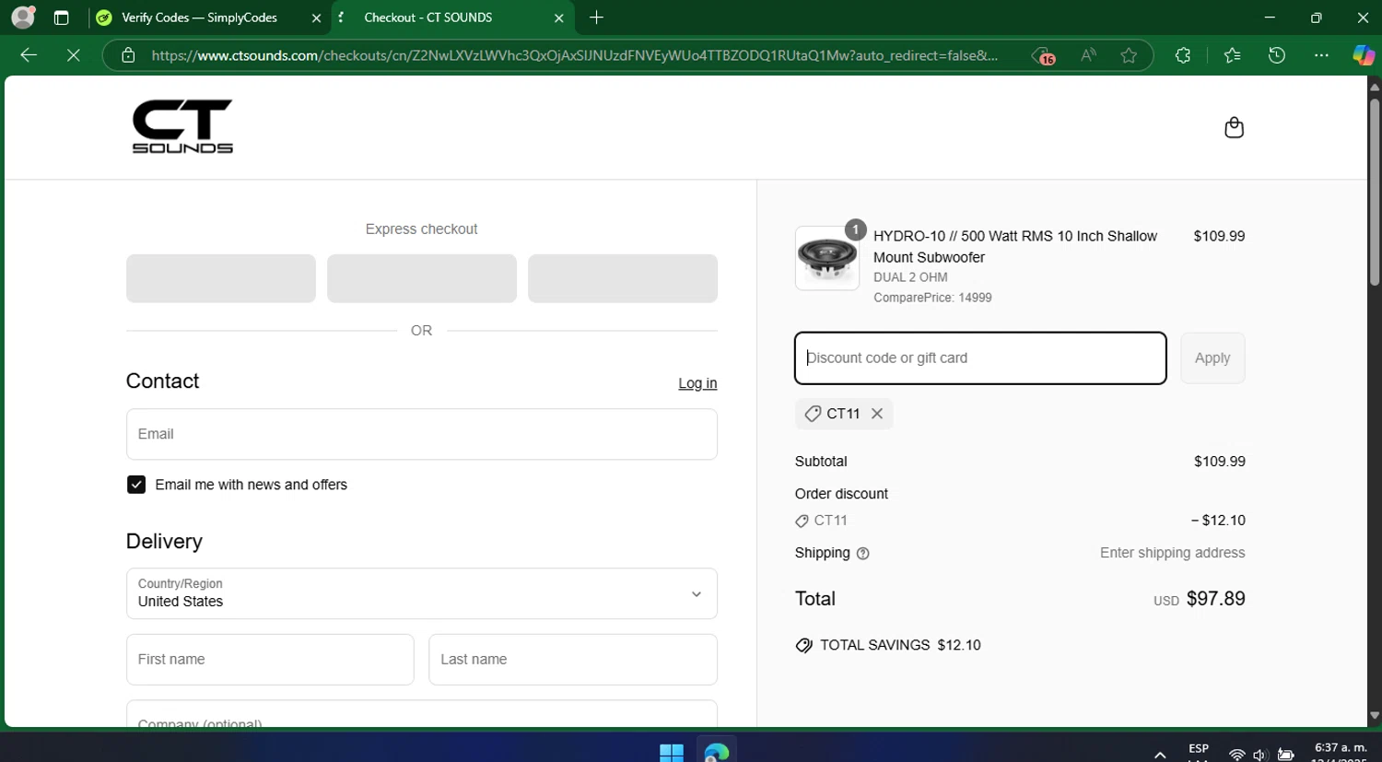Follow the Log in link
The height and width of the screenshot is (762, 1382).
(x=697, y=383)
